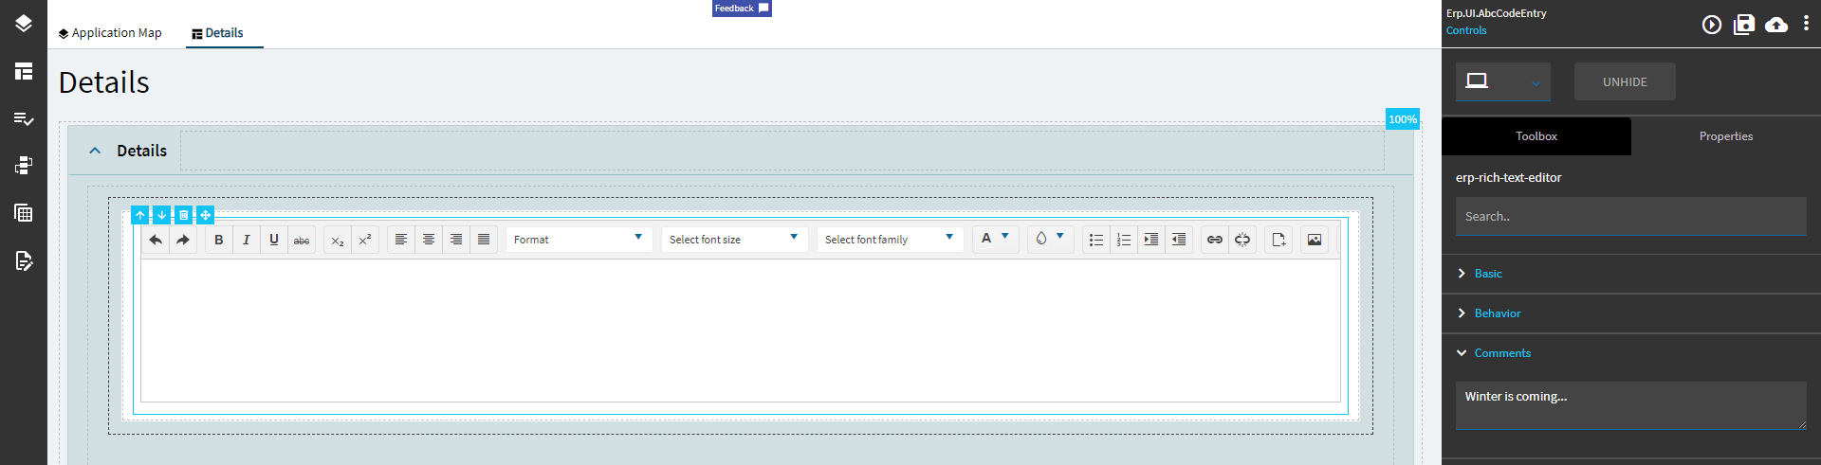1821x465 pixels.
Task: Insert an image
Action: point(1315,240)
